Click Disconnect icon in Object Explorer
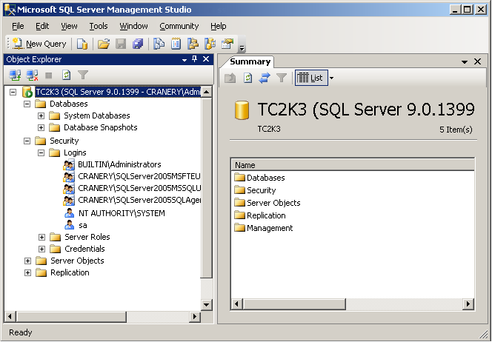The image size is (492, 342). point(32,76)
